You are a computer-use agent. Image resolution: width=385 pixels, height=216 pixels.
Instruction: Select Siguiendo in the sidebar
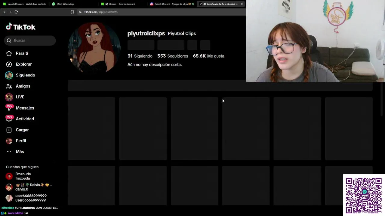coord(26,75)
